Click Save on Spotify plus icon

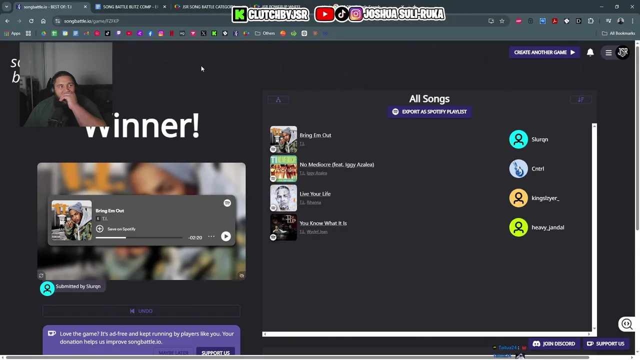(x=99, y=228)
